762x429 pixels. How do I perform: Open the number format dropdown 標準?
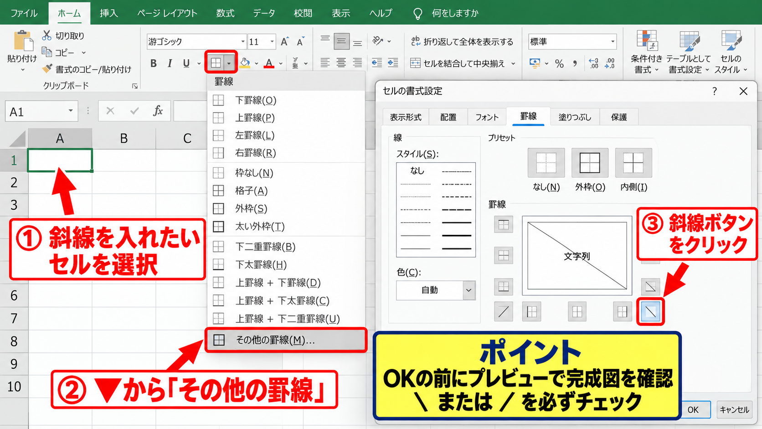coord(613,41)
